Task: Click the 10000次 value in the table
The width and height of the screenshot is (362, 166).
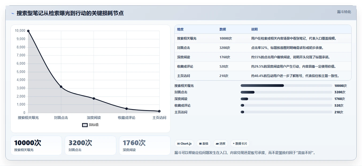Action: point(226,38)
